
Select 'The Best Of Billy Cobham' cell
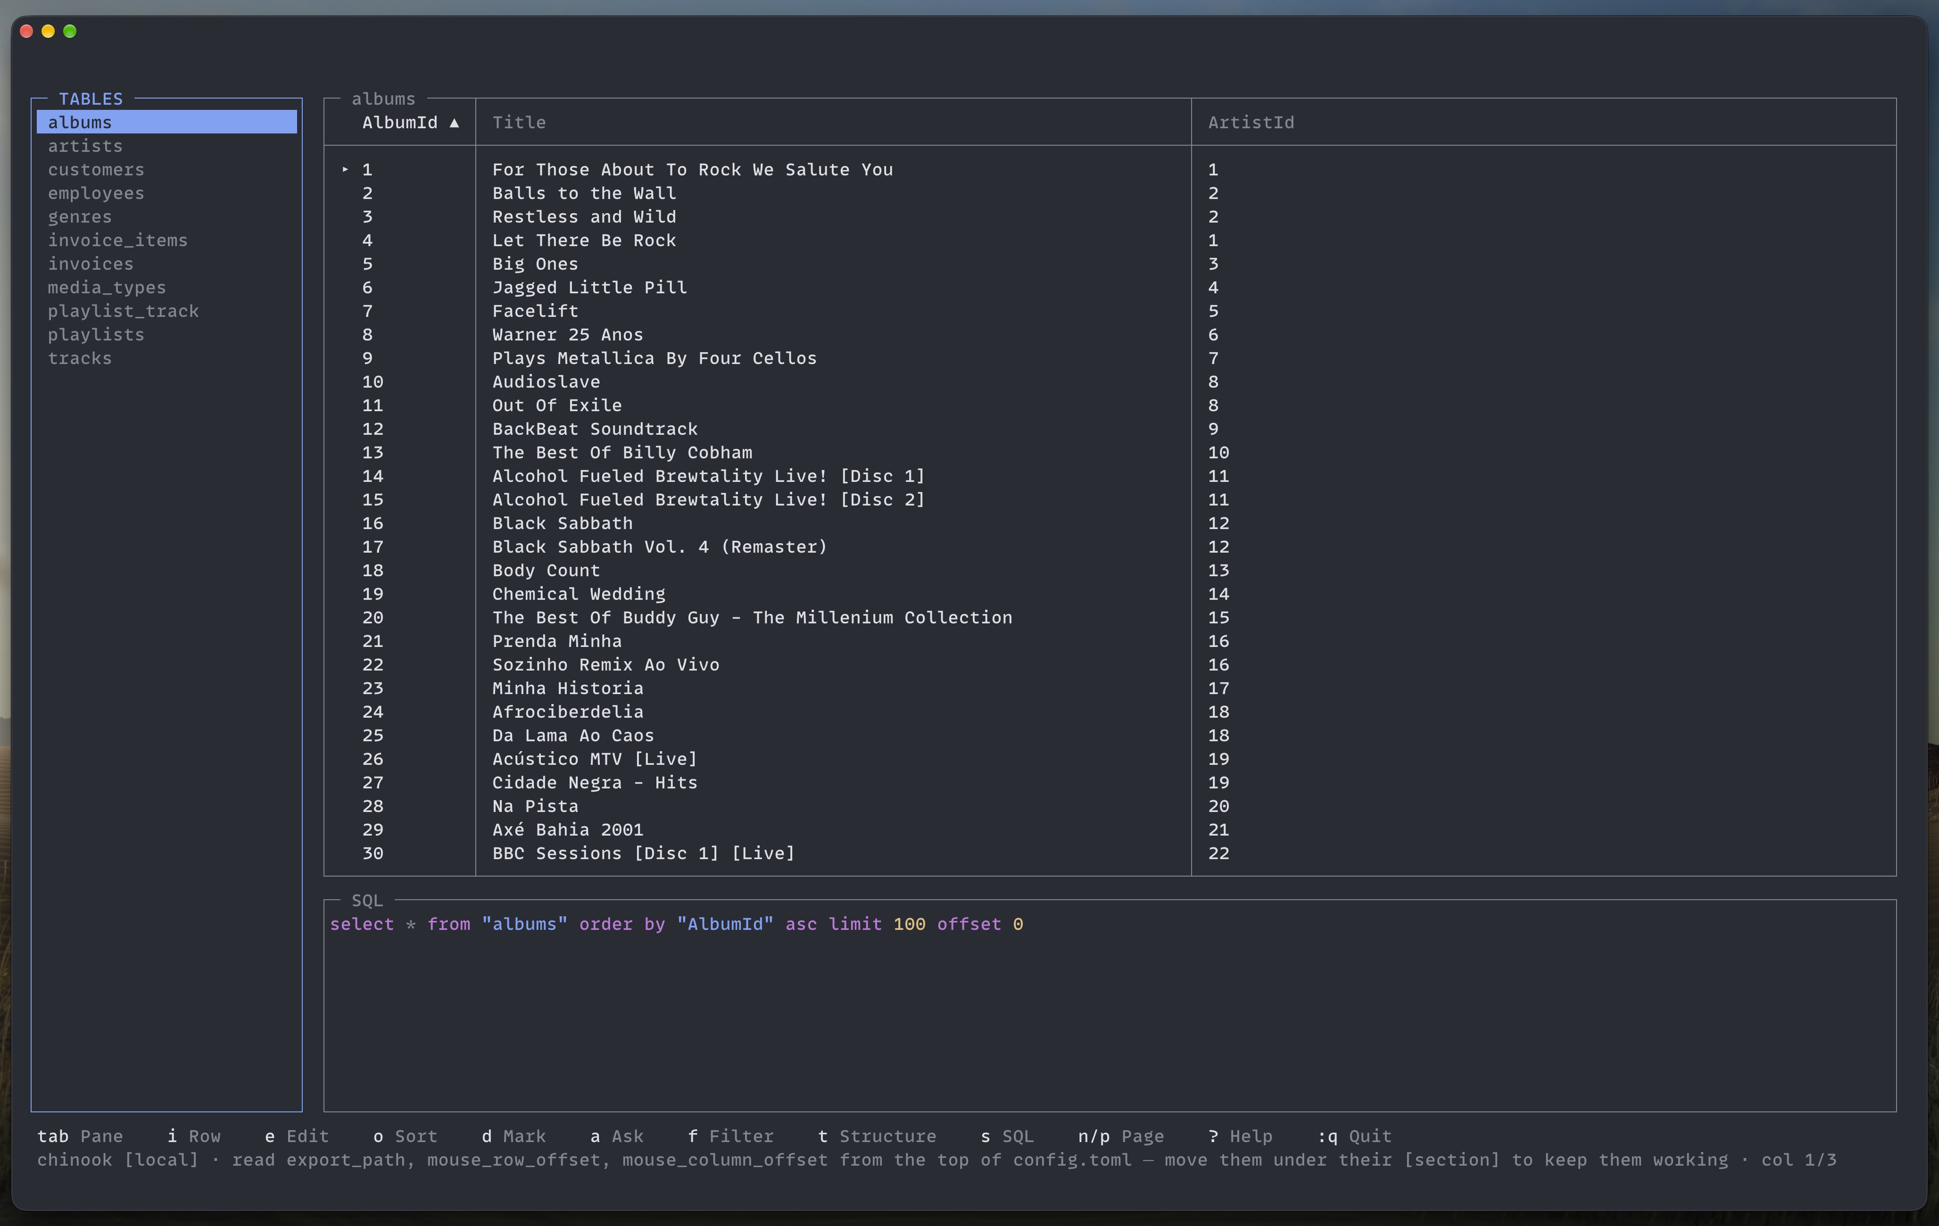click(621, 452)
